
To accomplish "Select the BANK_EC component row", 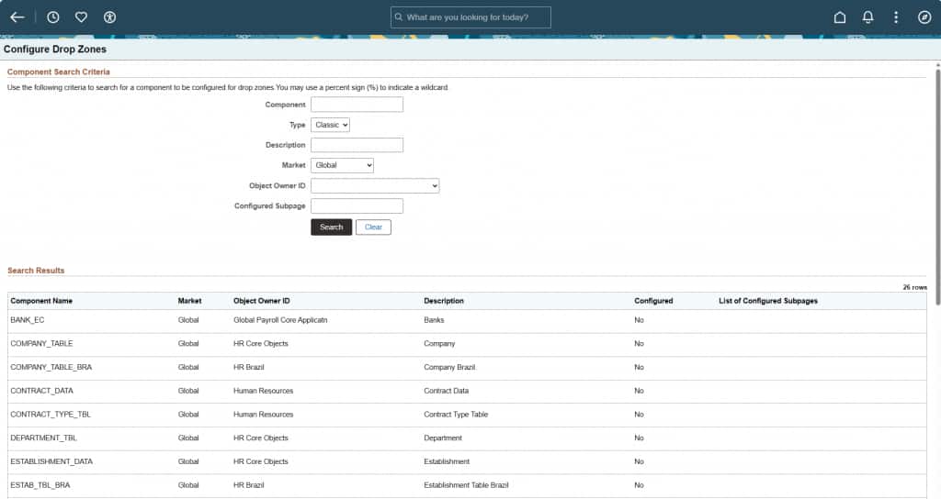I will coord(467,320).
